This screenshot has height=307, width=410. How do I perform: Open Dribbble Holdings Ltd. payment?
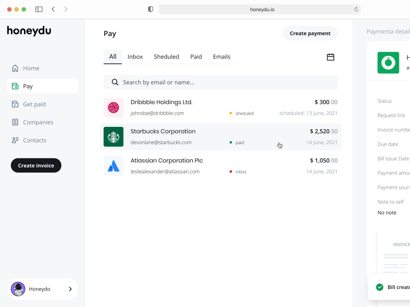tap(221, 108)
